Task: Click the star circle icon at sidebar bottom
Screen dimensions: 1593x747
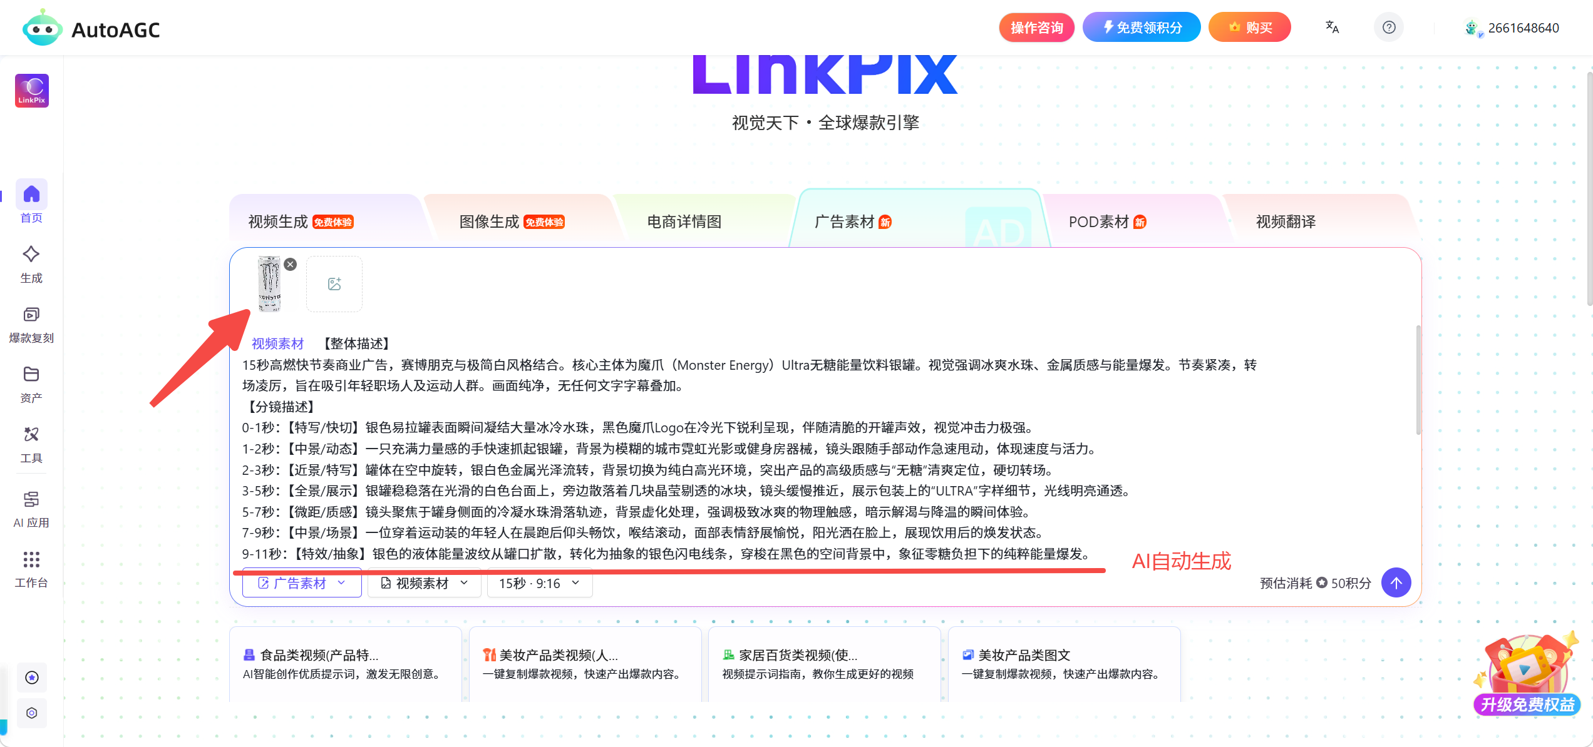Action: click(32, 678)
